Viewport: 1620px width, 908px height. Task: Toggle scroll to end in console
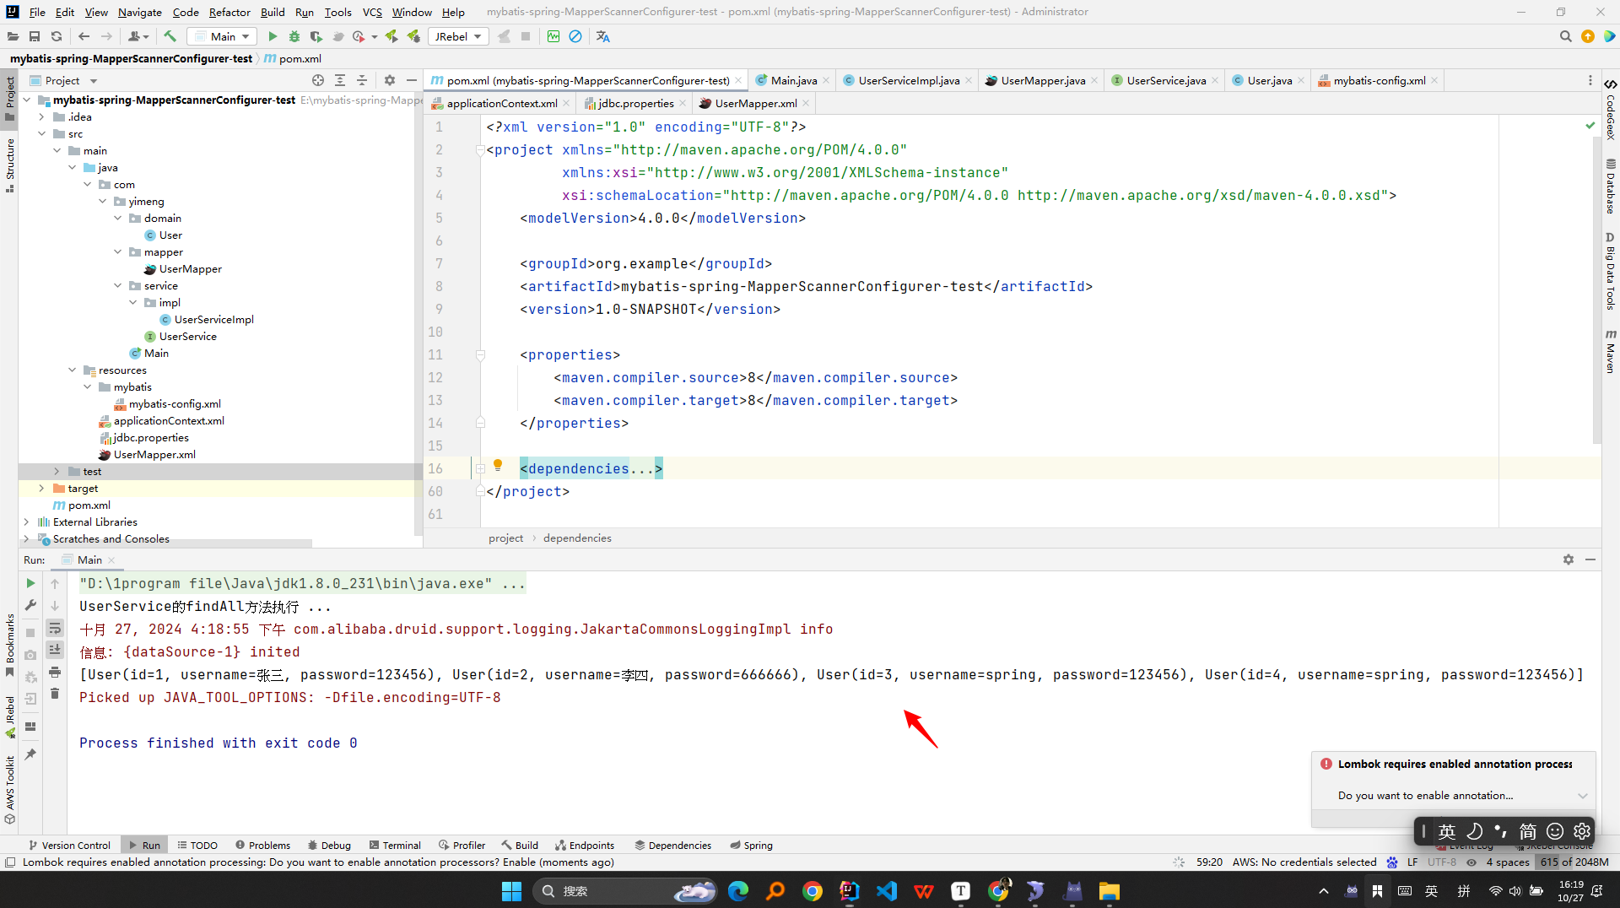point(55,650)
